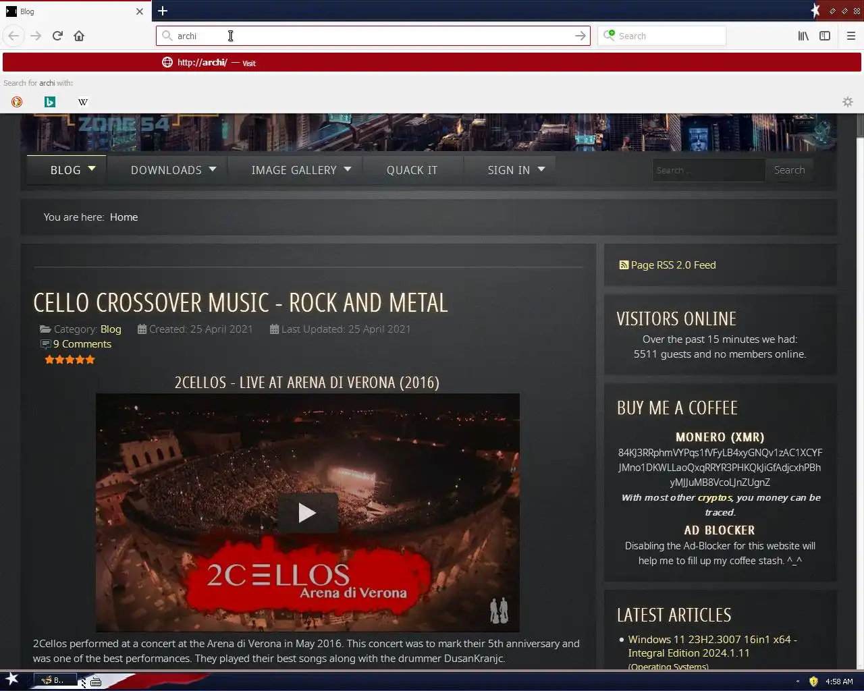Expand the IMAGE GALLERY dropdown arrow
Screen dimensions: 864x691
pyautogui.click(x=348, y=169)
